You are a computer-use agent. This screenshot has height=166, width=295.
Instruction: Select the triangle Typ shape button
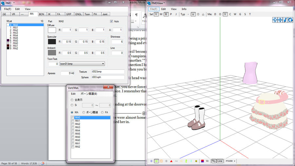(x=203, y=14)
